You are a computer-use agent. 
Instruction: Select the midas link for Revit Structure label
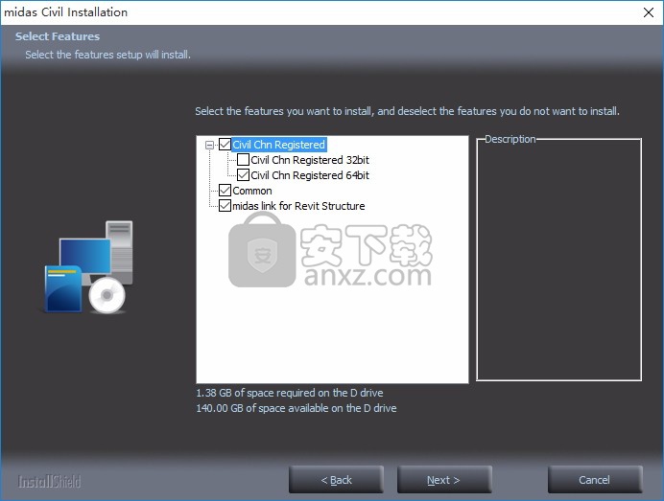(298, 206)
